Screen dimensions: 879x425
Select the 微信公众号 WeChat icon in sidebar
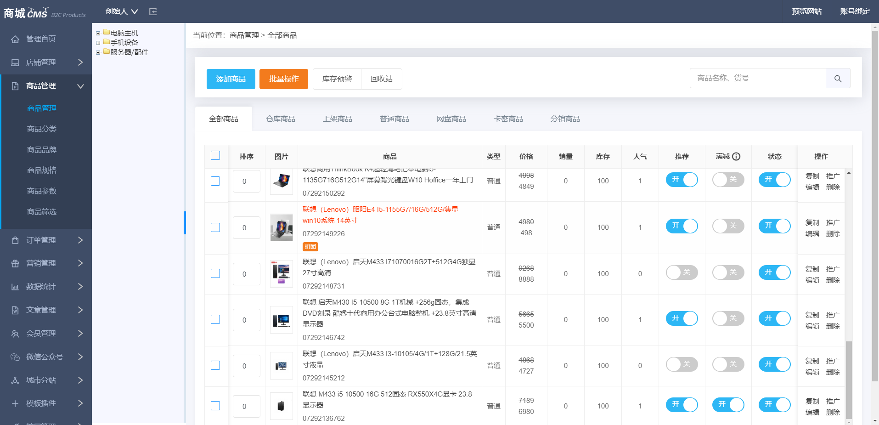[15, 357]
